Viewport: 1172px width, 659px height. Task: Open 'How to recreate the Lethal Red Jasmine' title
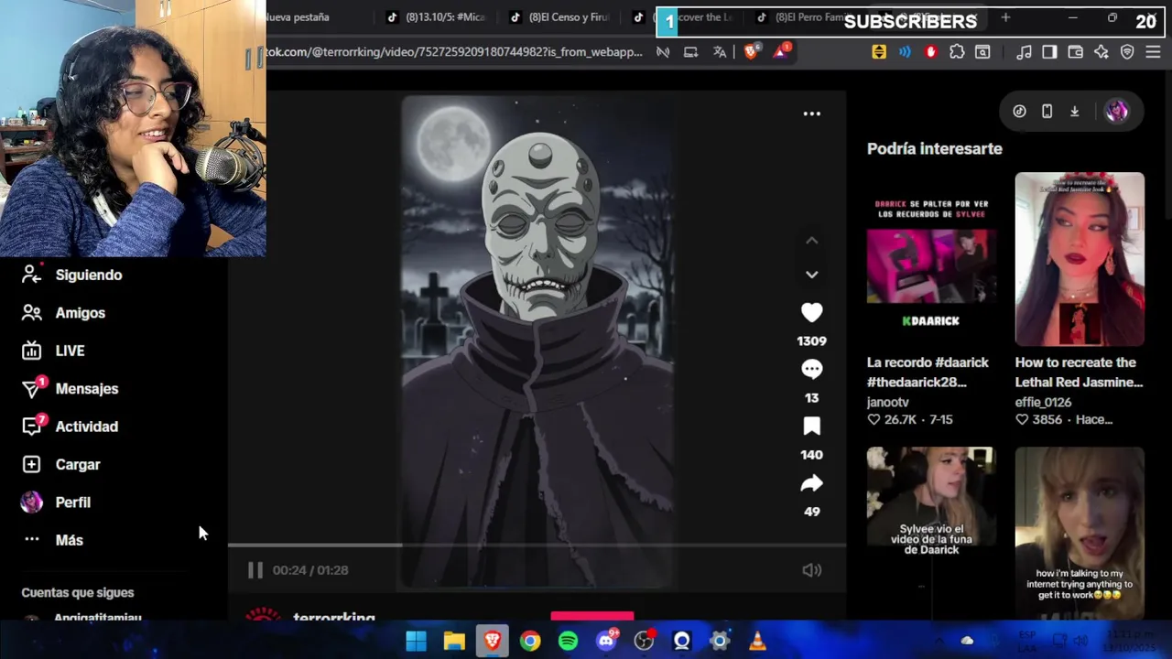coord(1079,373)
